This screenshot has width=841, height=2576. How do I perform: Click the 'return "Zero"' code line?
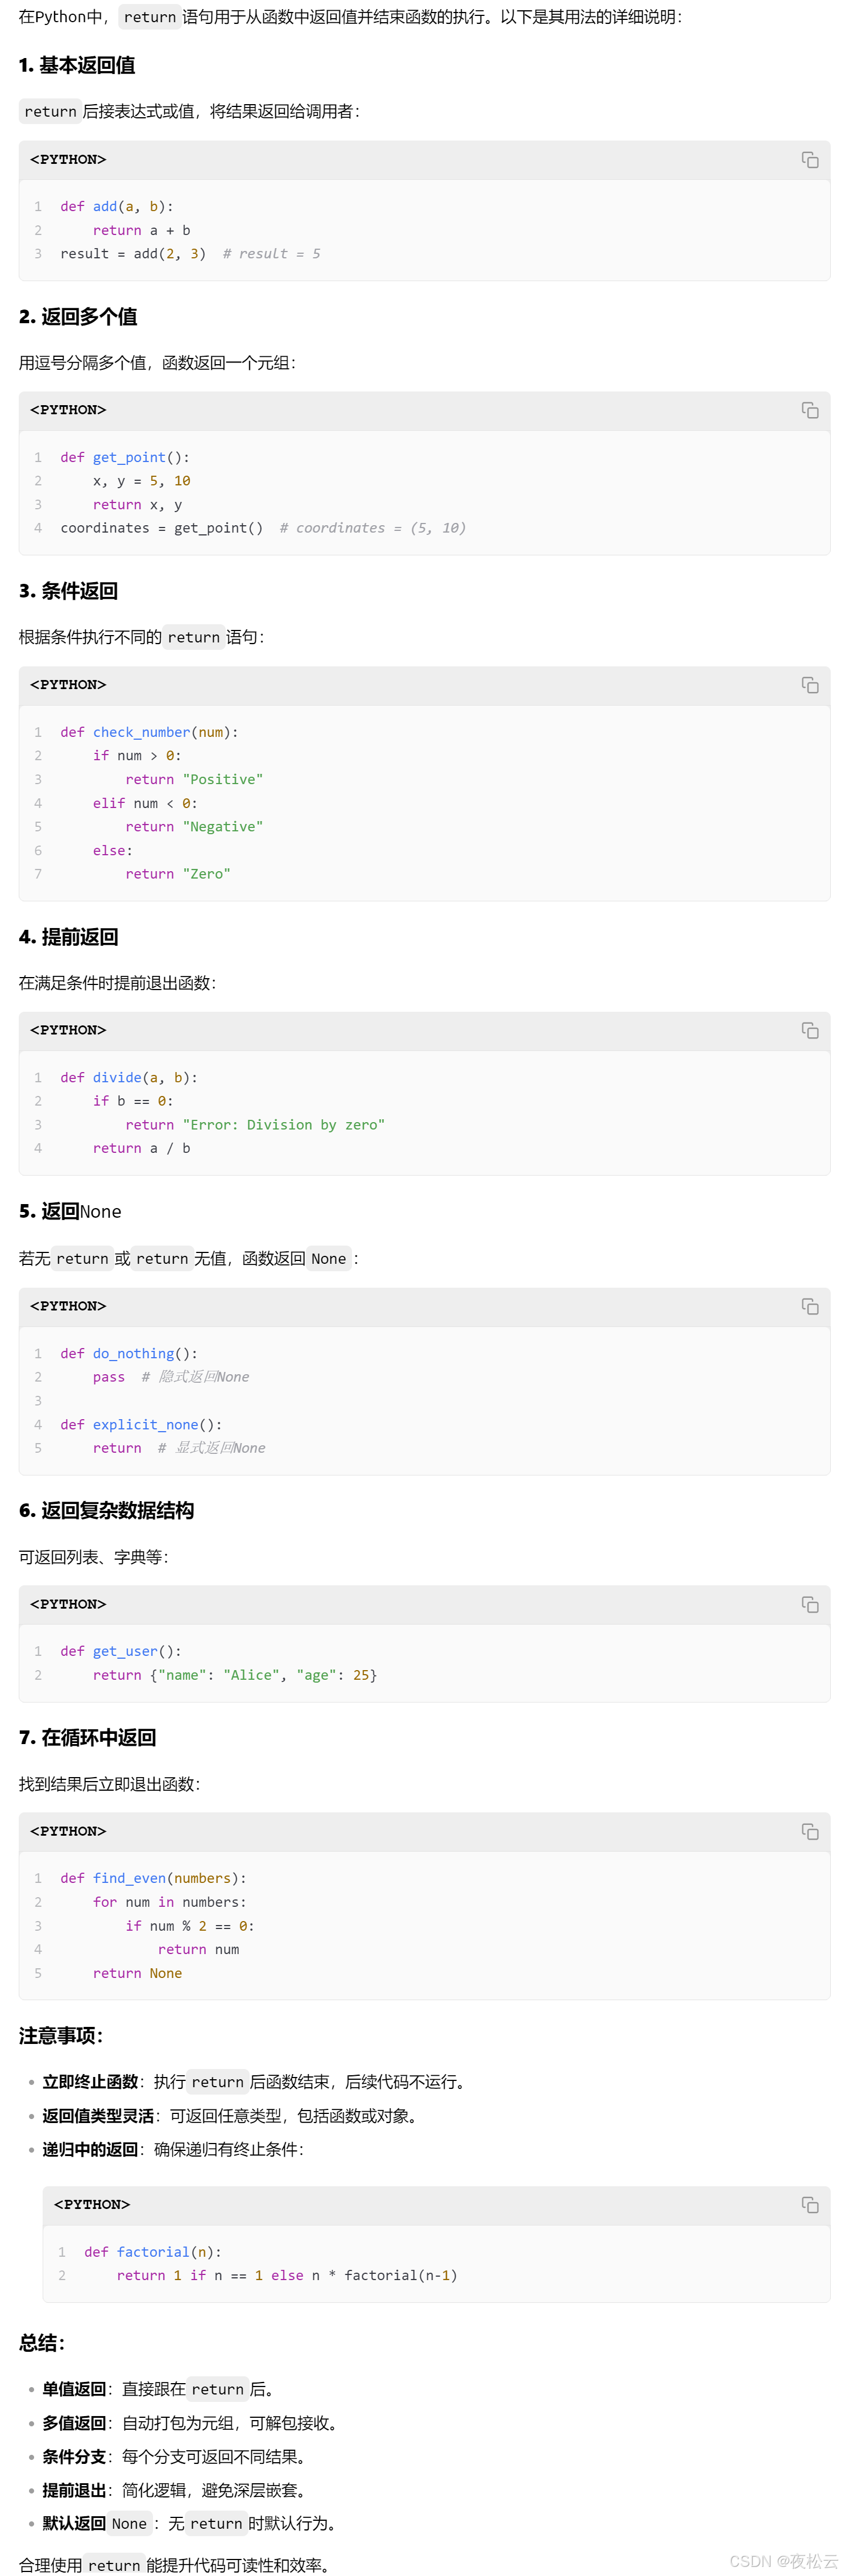click(x=178, y=874)
